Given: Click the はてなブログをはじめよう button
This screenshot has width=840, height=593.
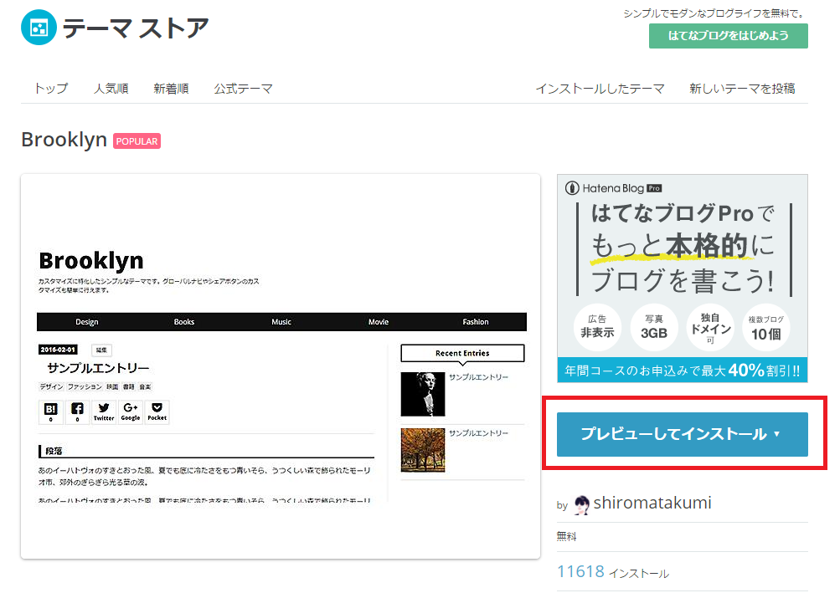Looking at the screenshot, I should pos(728,36).
